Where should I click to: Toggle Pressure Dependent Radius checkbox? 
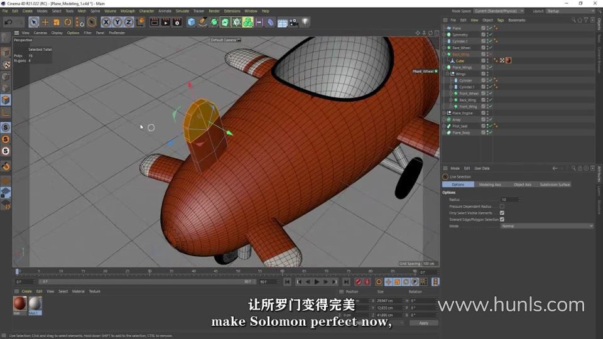pos(502,207)
